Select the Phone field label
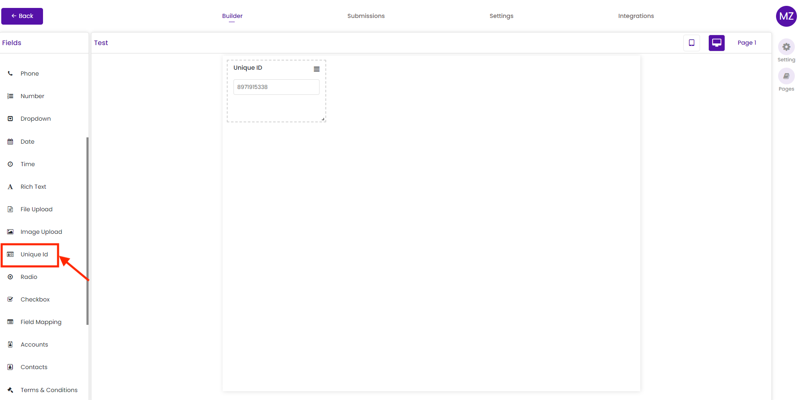799x400 pixels. [30, 73]
